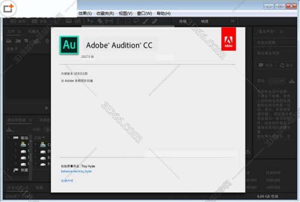300x202 pixels.
Task: Choose the 对话 audio type button
Action: (x=265, y=65)
